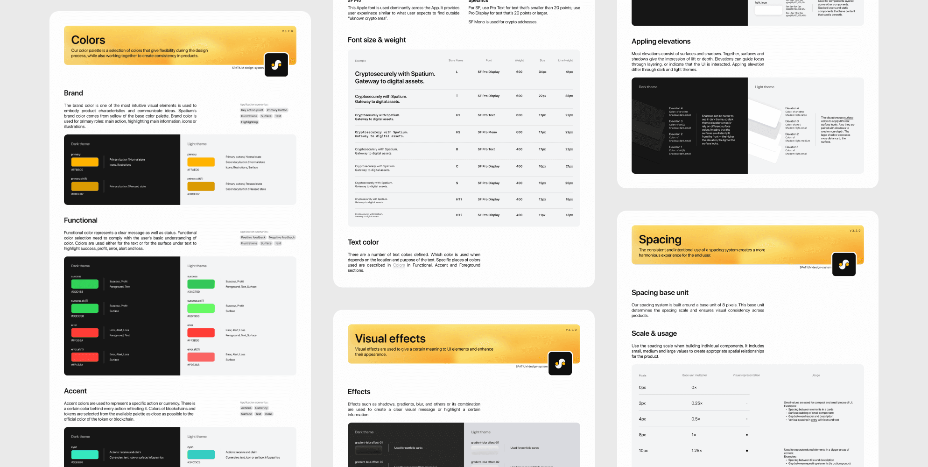Select dark theme gradient-blur-effect-01 sample
Viewport: 928px width, 467px height.
tap(369, 450)
